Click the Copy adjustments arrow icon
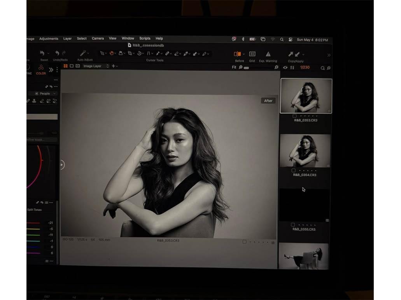The width and height of the screenshot is (401, 300). pos(291,54)
